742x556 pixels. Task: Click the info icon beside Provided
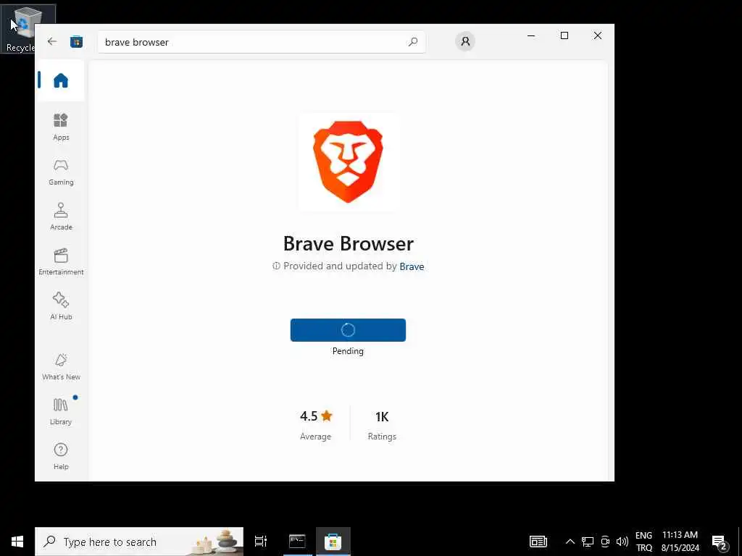click(276, 266)
